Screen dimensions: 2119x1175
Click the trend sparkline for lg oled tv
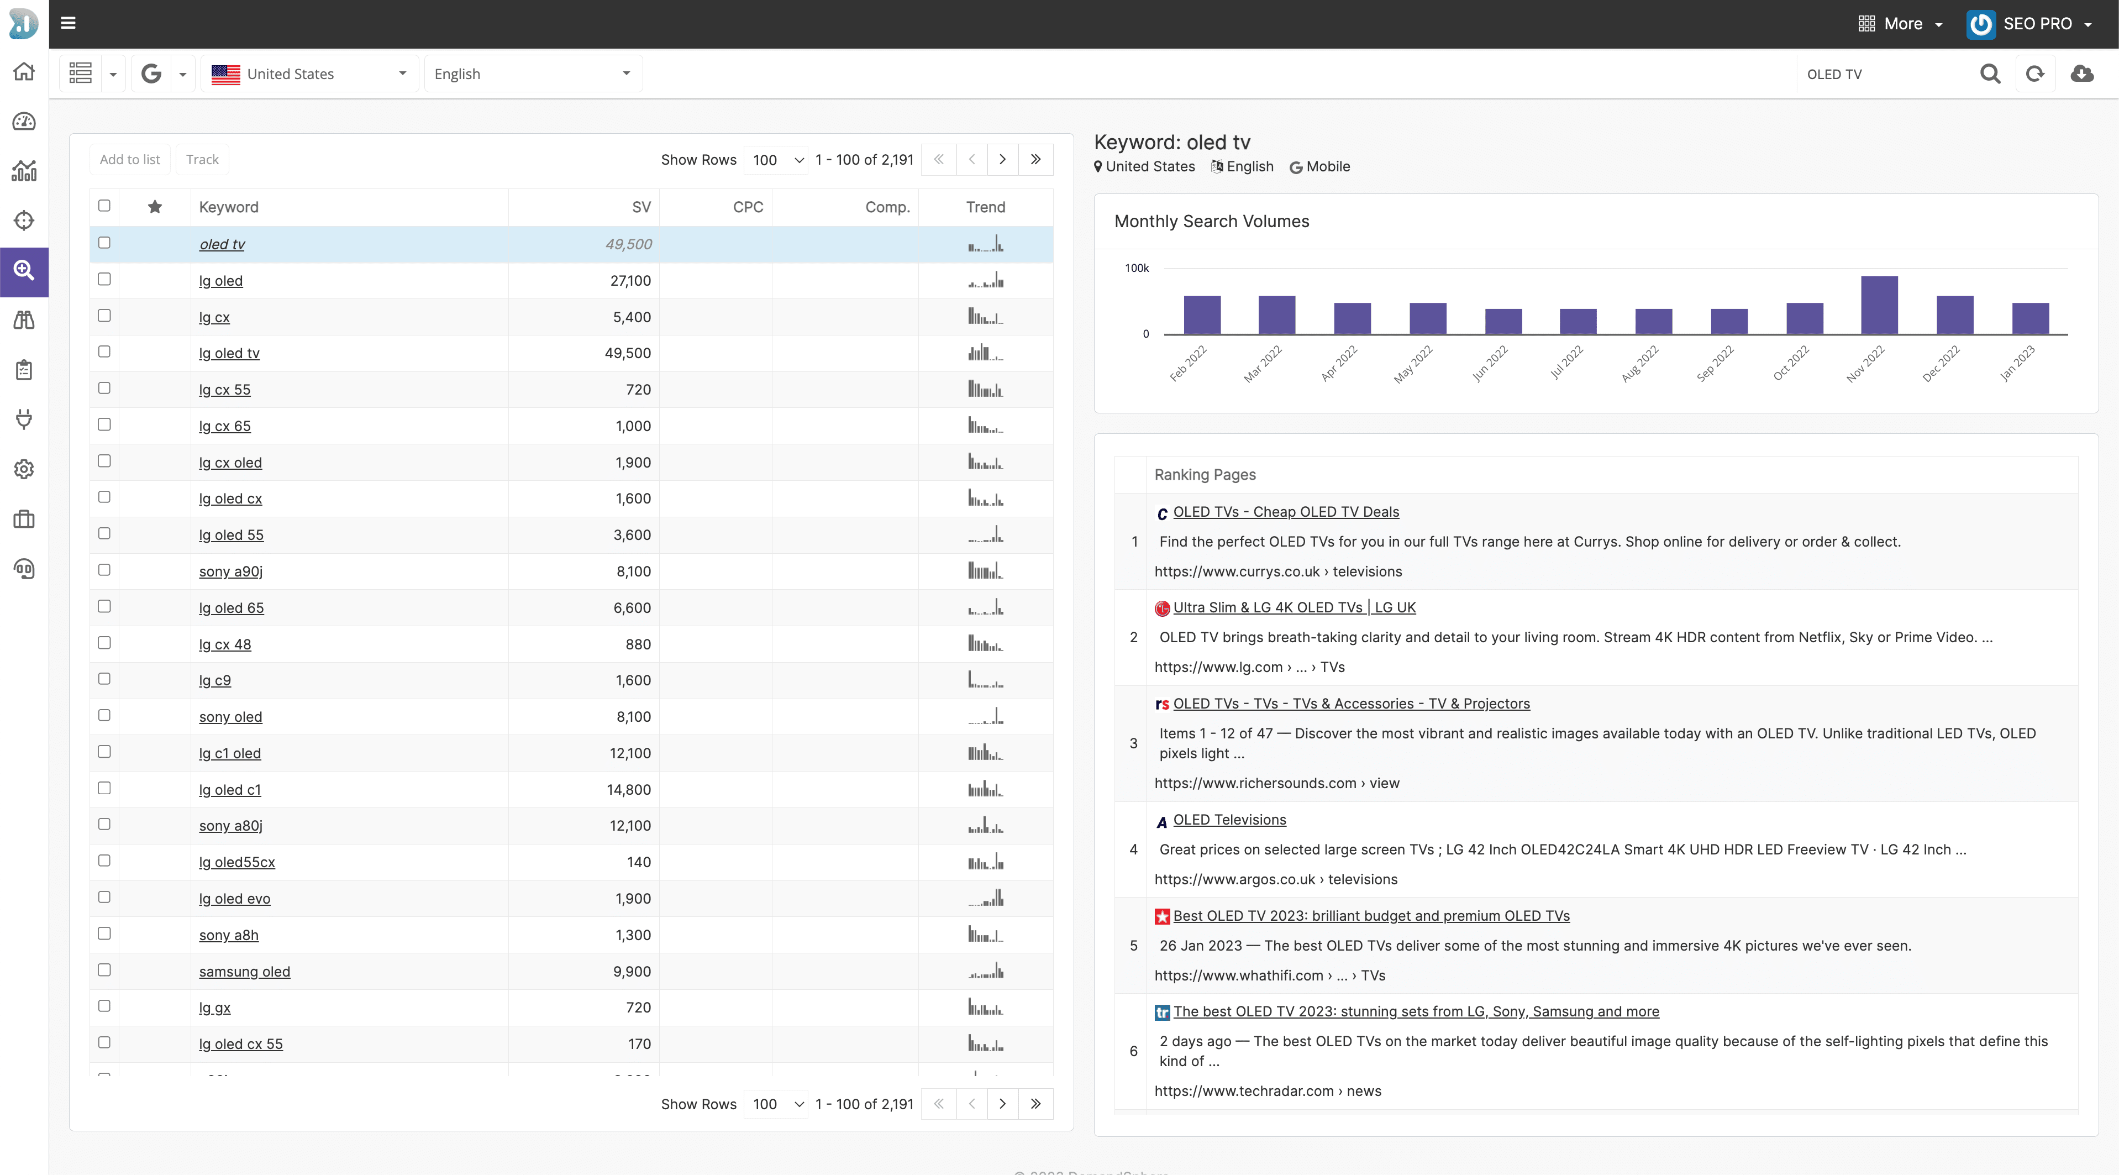[x=986, y=353]
